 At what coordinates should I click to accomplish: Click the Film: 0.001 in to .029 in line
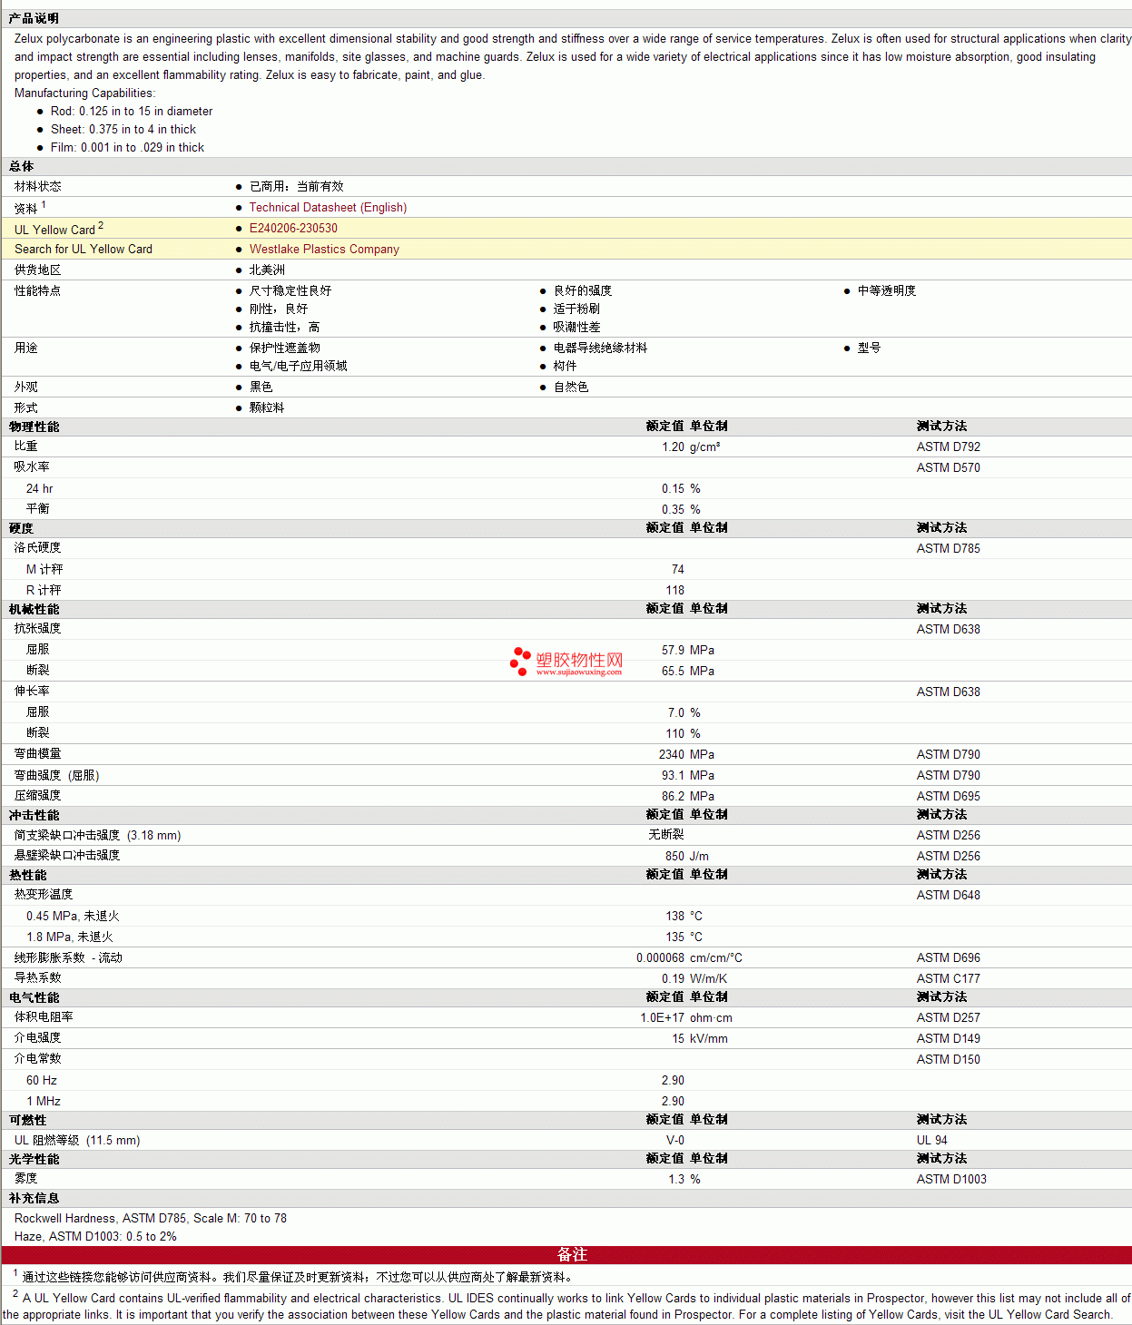tap(127, 147)
